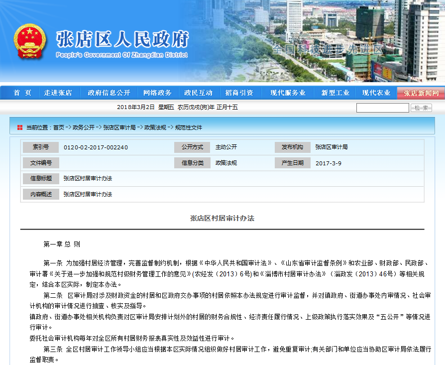
Task: Open 首页 in the navigation bar
Action: click(22, 93)
